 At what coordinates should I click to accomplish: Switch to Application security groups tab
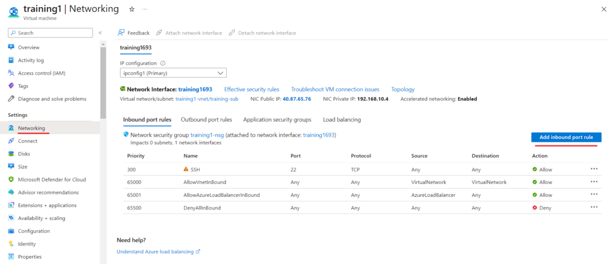[x=277, y=120]
